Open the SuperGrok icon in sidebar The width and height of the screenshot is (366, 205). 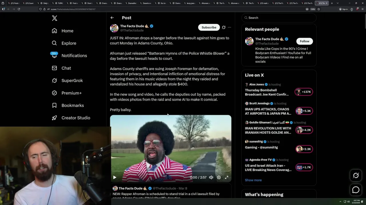point(54,81)
